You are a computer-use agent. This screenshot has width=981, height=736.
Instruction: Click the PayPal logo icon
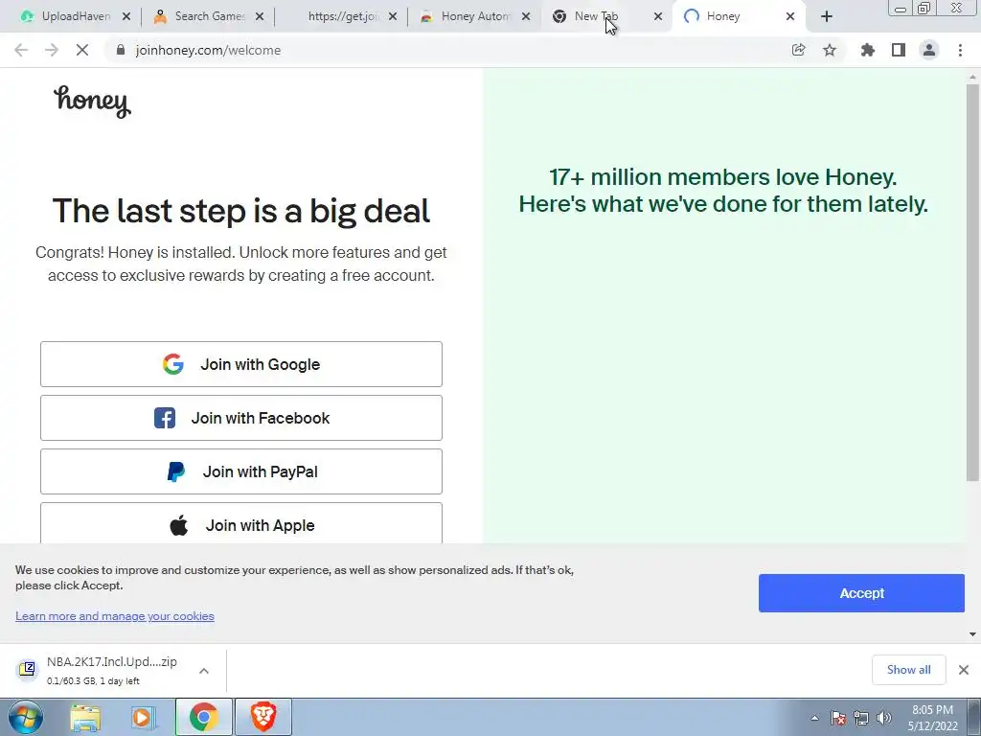pyautogui.click(x=176, y=471)
